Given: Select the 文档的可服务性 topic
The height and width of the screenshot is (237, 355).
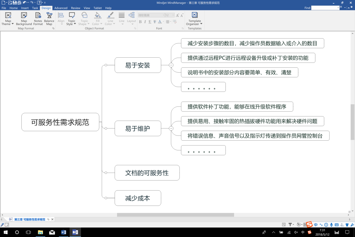Looking at the screenshot, I should point(147,173).
